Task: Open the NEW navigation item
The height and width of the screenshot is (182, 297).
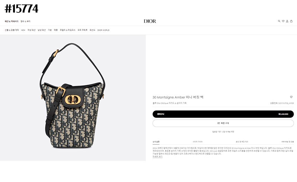Action: point(23,30)
